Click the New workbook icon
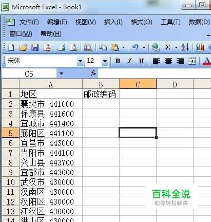Image resolution: width=211 pixels, height=222 pixels. [x=11, y=47]
